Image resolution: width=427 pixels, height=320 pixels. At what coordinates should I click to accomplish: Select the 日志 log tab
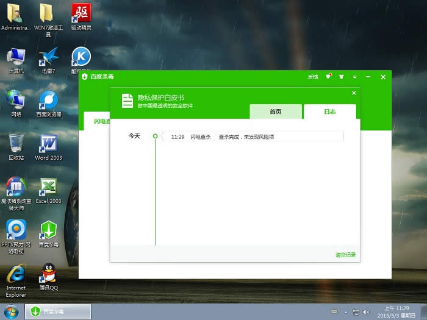pyautogui.click(x=329, y=112)
